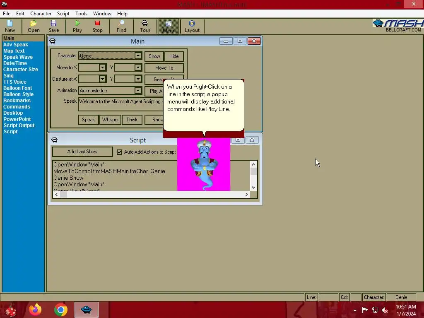Click the Think button
The image size is (424, 318).
point(132,120)
